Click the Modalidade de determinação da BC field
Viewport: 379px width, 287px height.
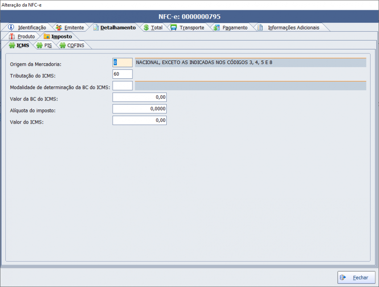tap(123, 85)
